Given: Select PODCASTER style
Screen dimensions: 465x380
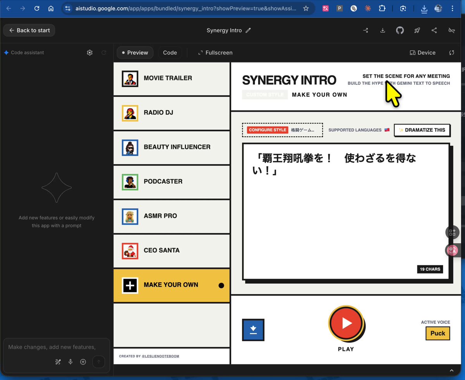Looking at the screenshot, I should (172, 182).
